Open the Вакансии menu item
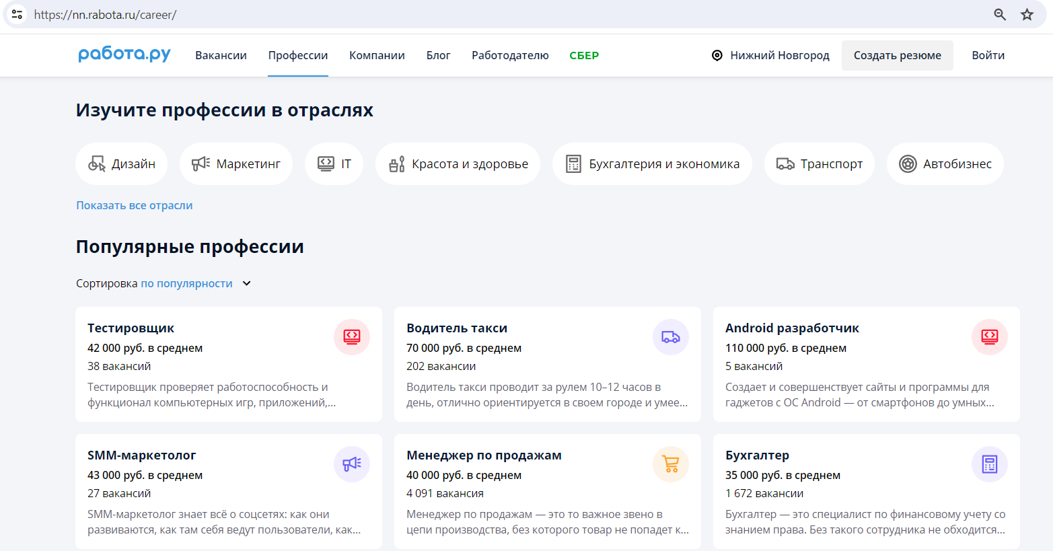Screen dimensions: 1053x551 pos(221,55)
